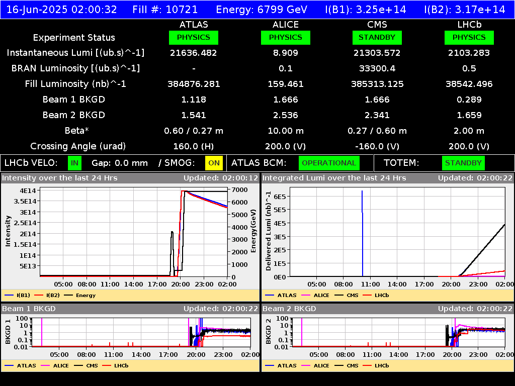
Task: Click the Beam 1 BKGD plot area
Action: click(x=141, y=332)
